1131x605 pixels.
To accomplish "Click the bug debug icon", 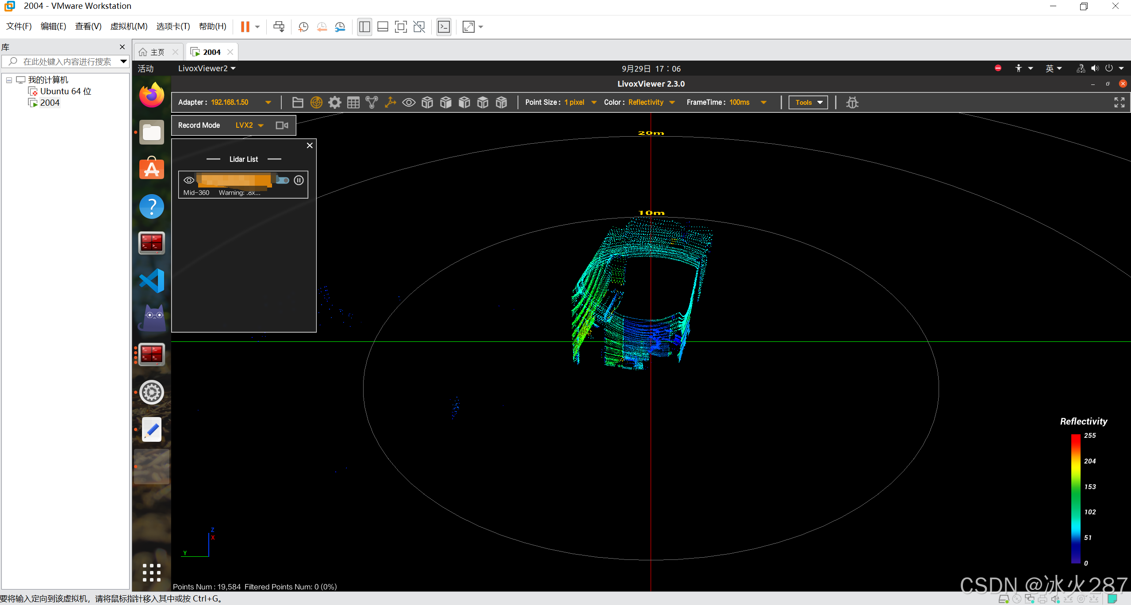I will click(852, 103).
